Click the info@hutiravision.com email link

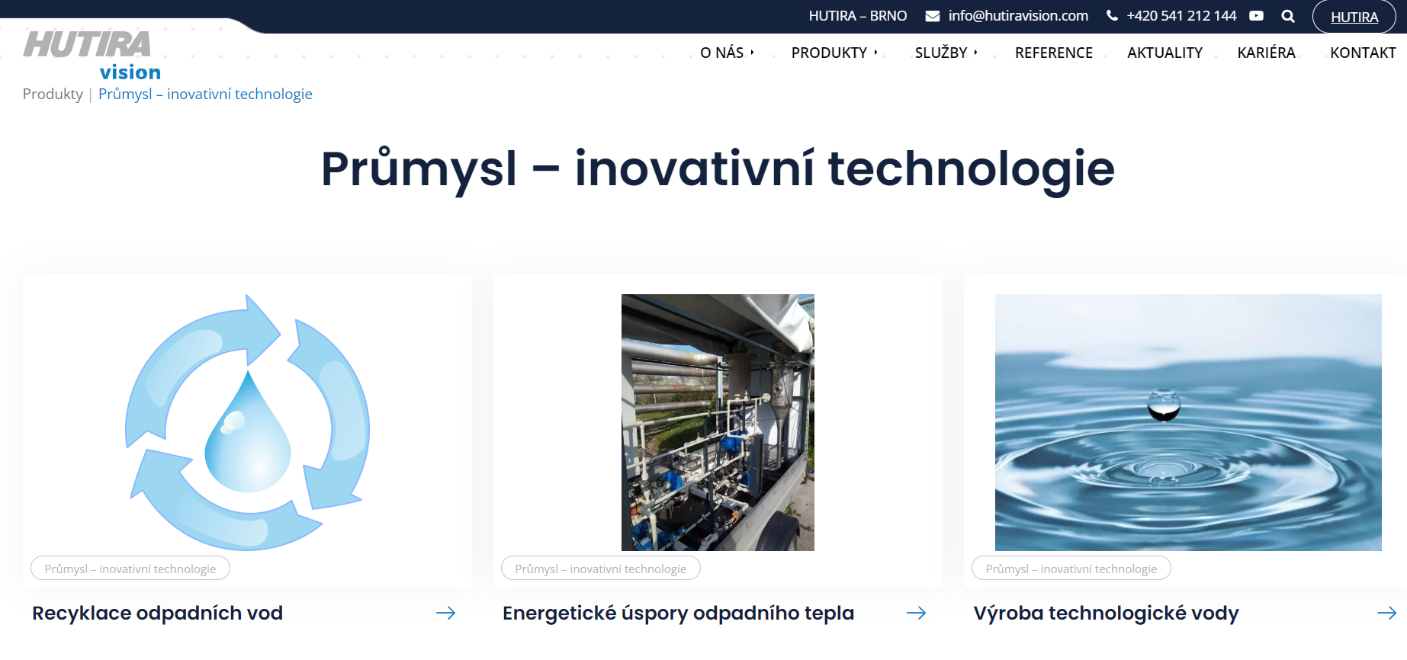[x=1018, y=15]
